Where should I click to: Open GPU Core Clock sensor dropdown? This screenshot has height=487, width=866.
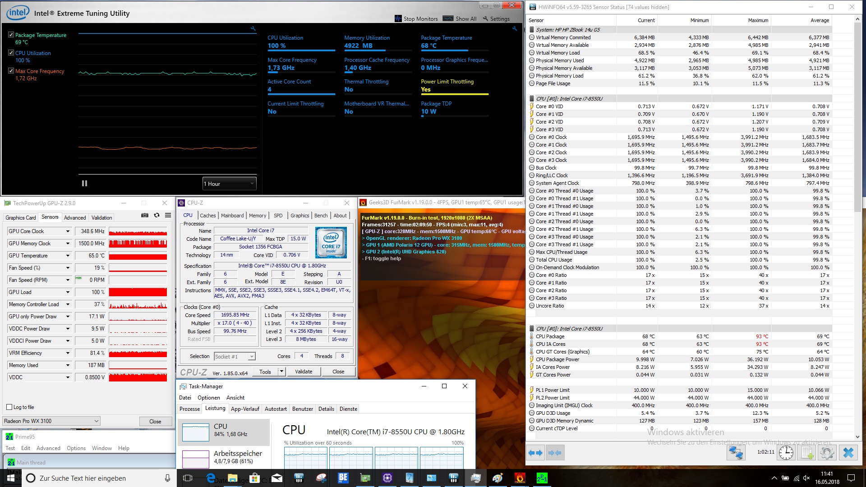coord(68,231)
